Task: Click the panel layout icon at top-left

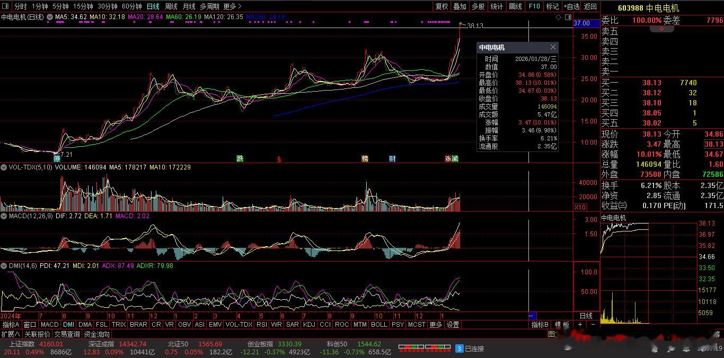Action: [6, 6]
